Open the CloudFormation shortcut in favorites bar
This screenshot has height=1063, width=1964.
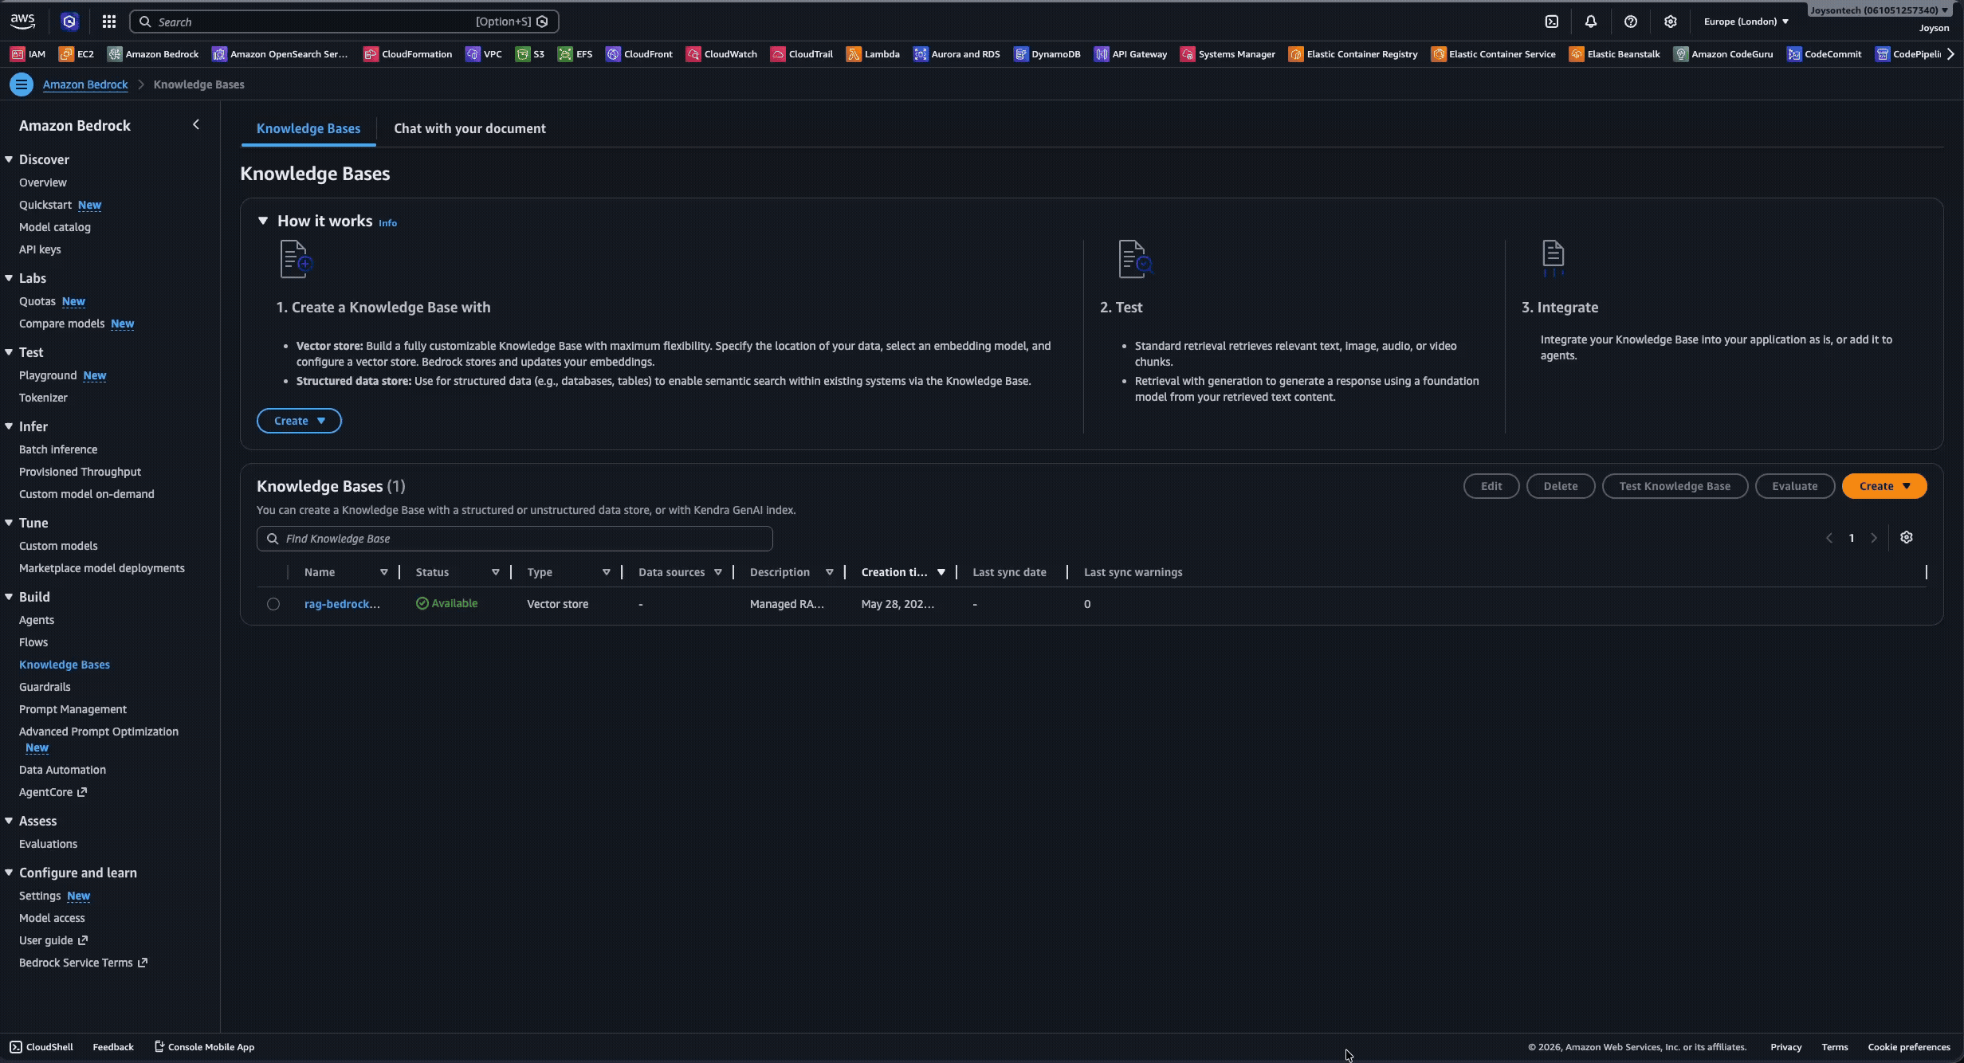(407, 54)
